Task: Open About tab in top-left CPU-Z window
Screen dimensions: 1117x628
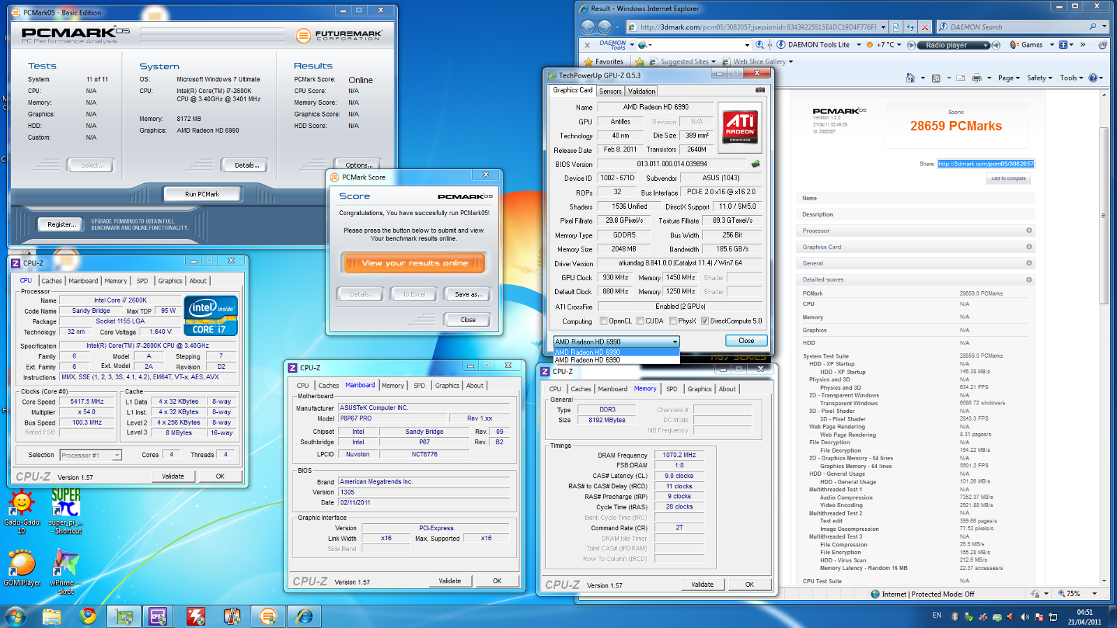Action: (x=198, y=281)
